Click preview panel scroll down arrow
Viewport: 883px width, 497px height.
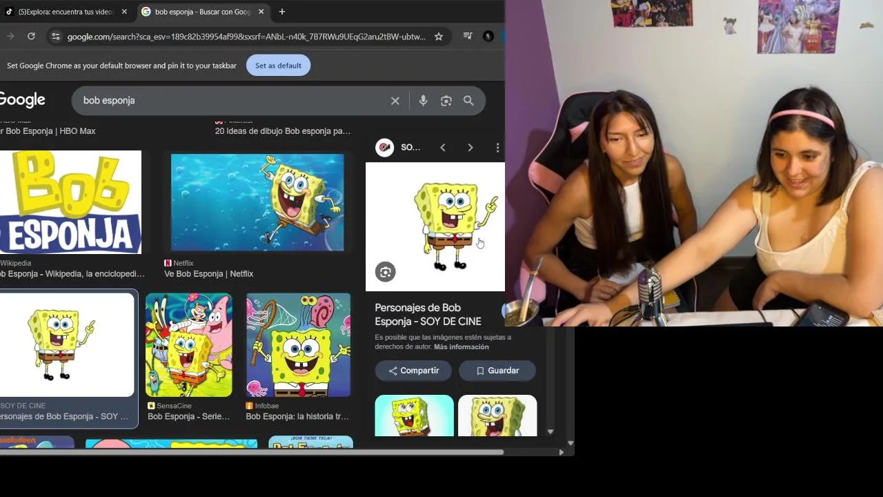[550, 431]
